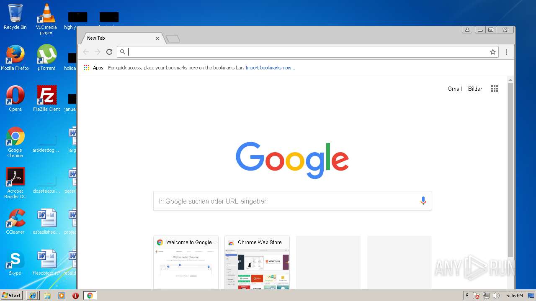The image size is (536, 301).
Task: Open the Chrome Web Store thumbnail
Action: 257,263
